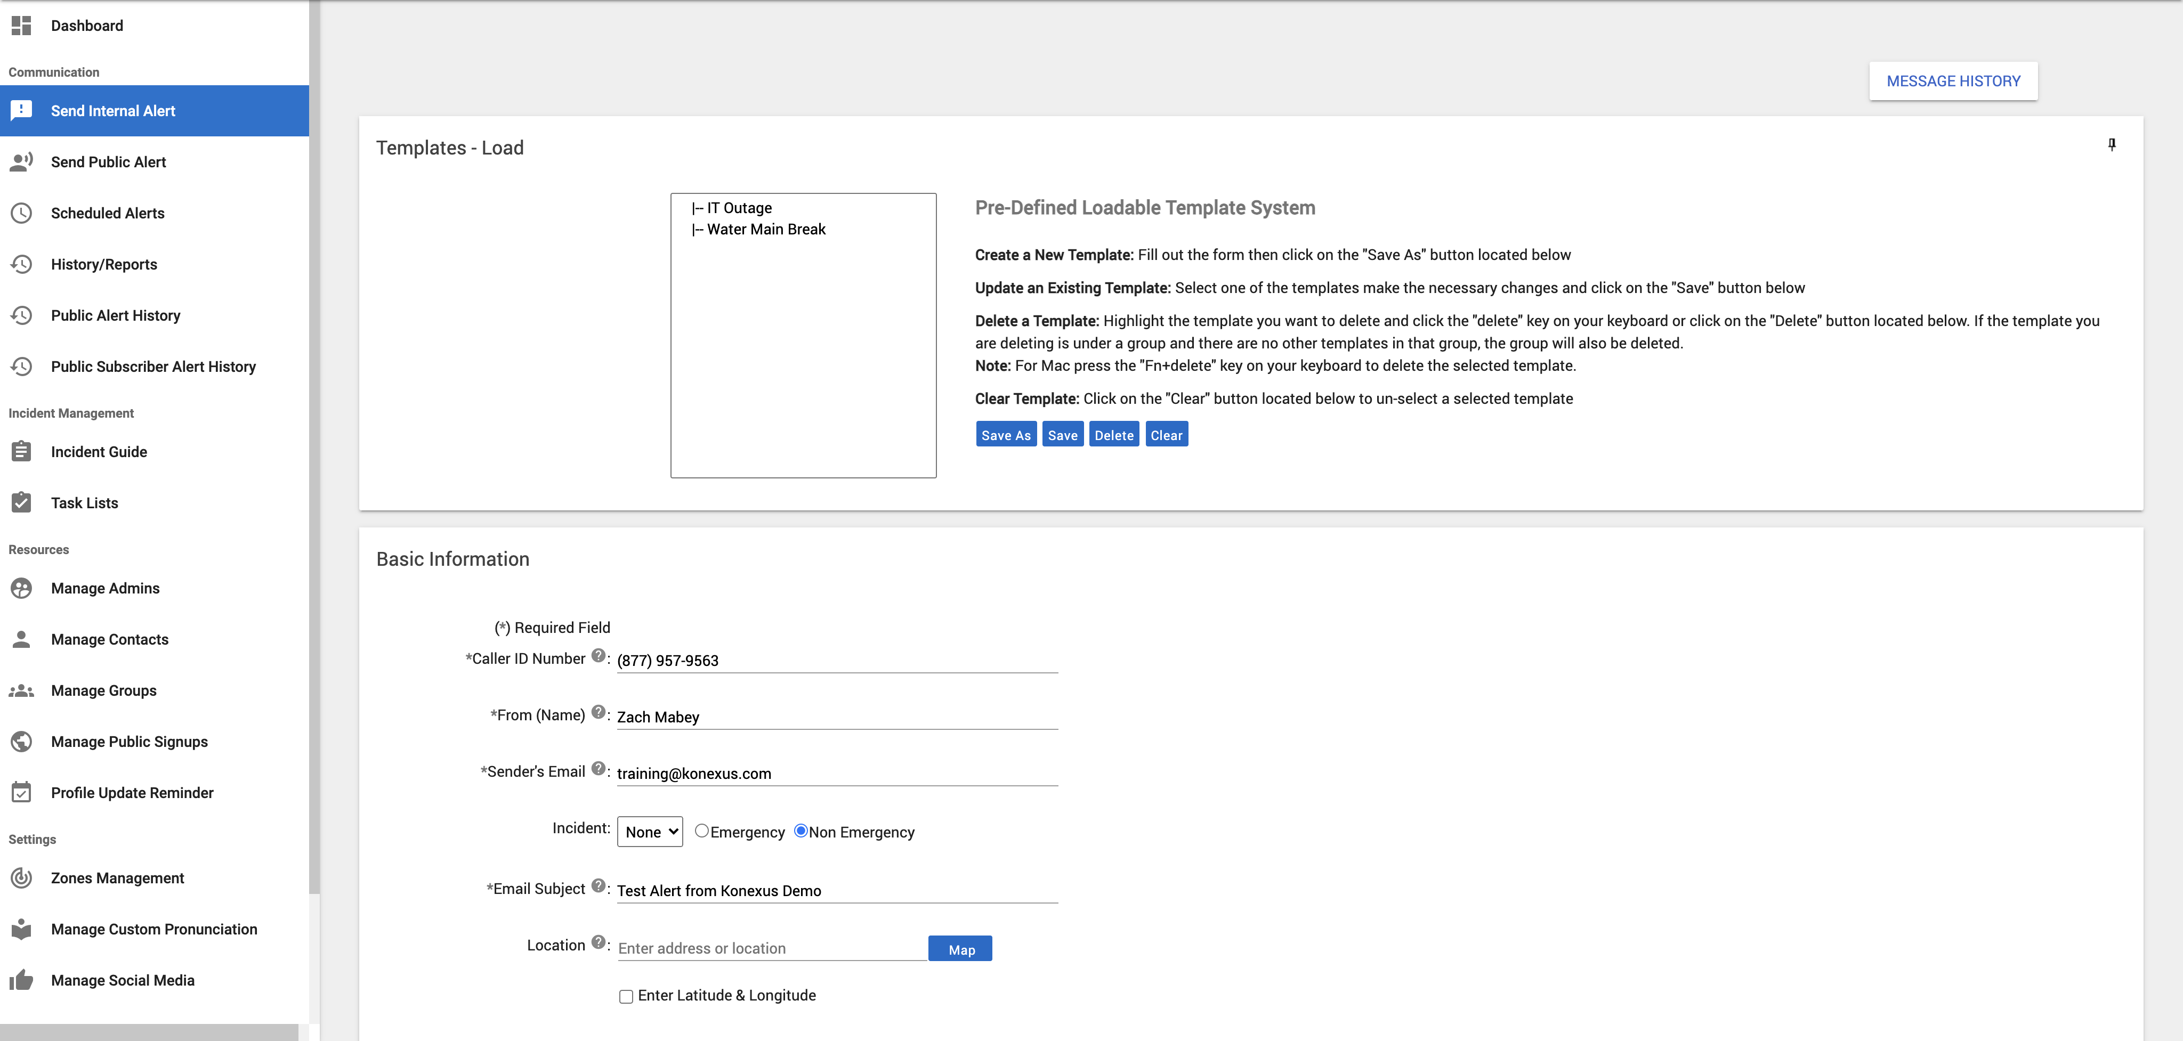The width and height of the screenshot is (2183, 1041).
Task: Open Scheduled Alerts page
Action: click(x=154, y=213)
